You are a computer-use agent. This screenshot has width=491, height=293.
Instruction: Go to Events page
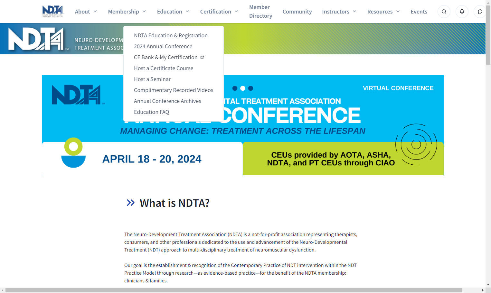(419, 12)
